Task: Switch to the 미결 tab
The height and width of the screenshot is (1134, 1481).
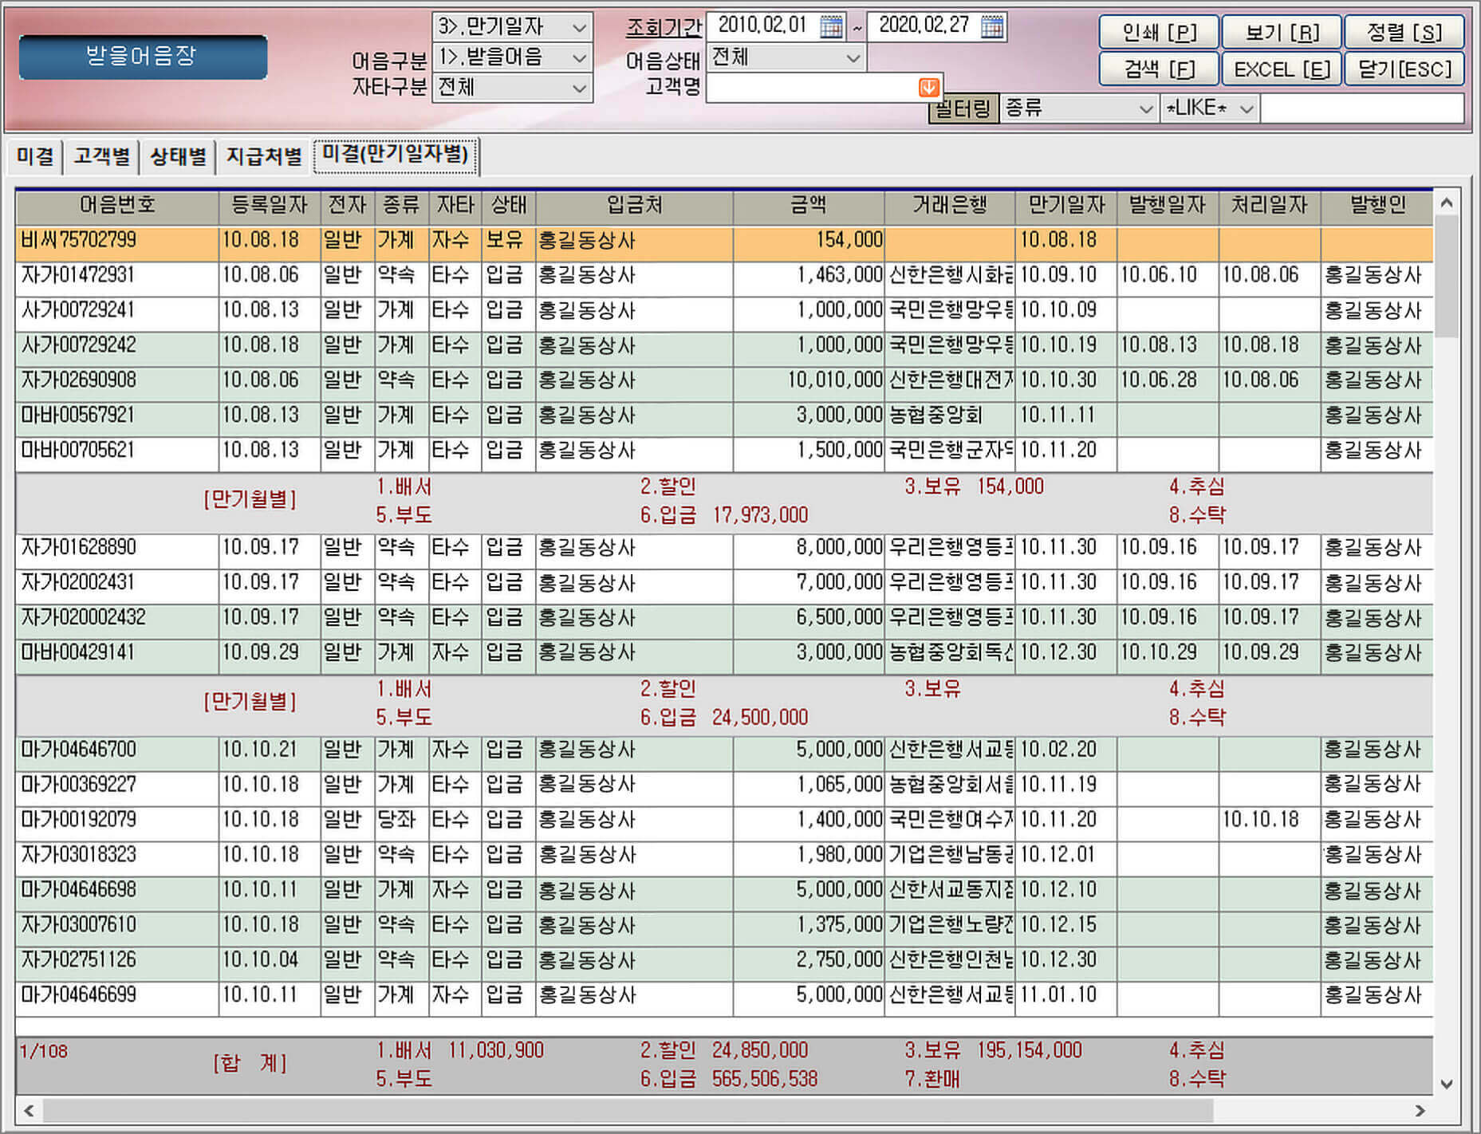Action: pyautogui.click(x=35, y=156)
